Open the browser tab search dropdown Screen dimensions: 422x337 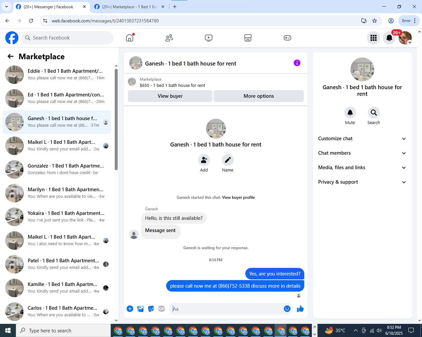pyautogui.click(x=7, y=7)
